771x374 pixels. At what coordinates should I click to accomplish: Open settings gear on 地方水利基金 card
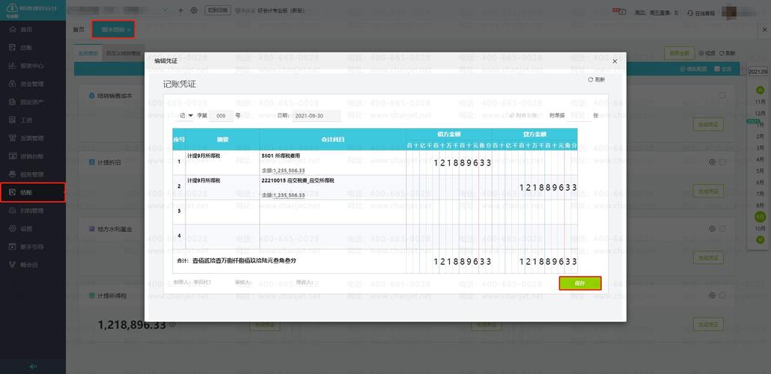coord(712,229)
